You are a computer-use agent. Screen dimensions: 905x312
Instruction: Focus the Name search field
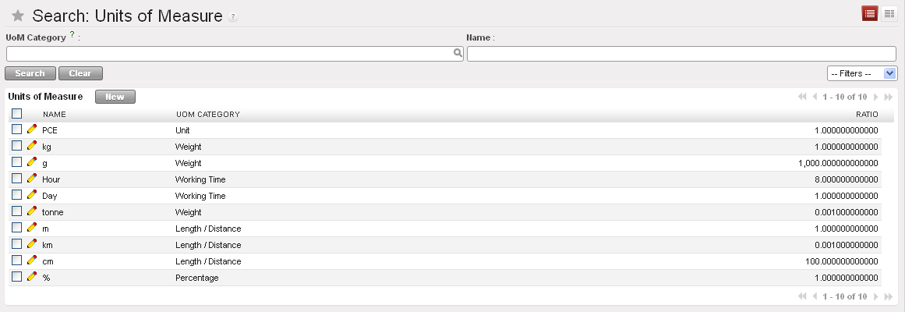click(681, 54)
